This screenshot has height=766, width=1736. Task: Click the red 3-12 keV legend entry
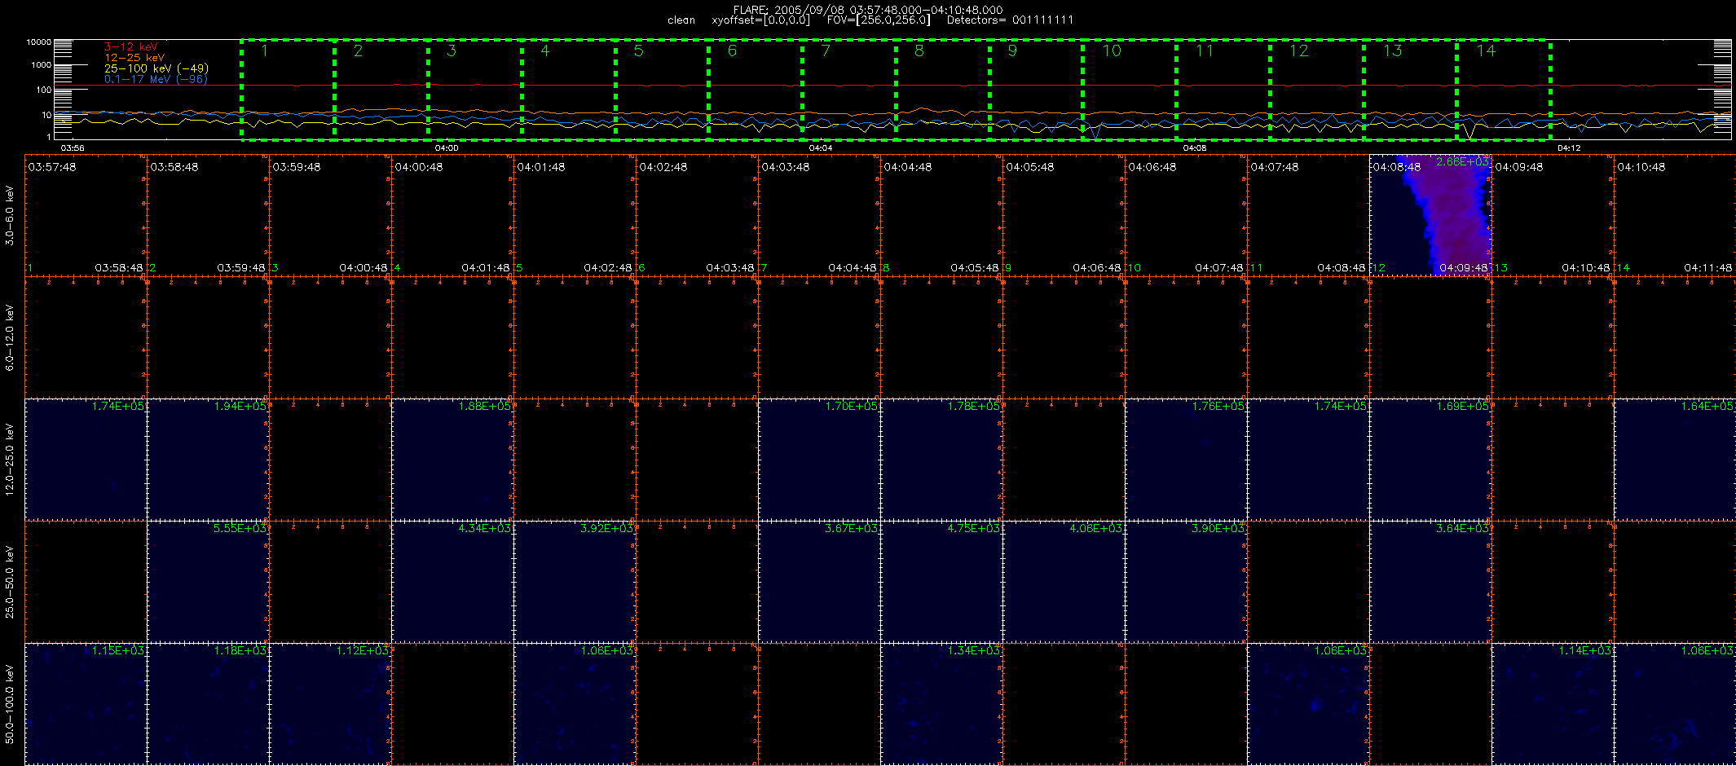point(131,46)
